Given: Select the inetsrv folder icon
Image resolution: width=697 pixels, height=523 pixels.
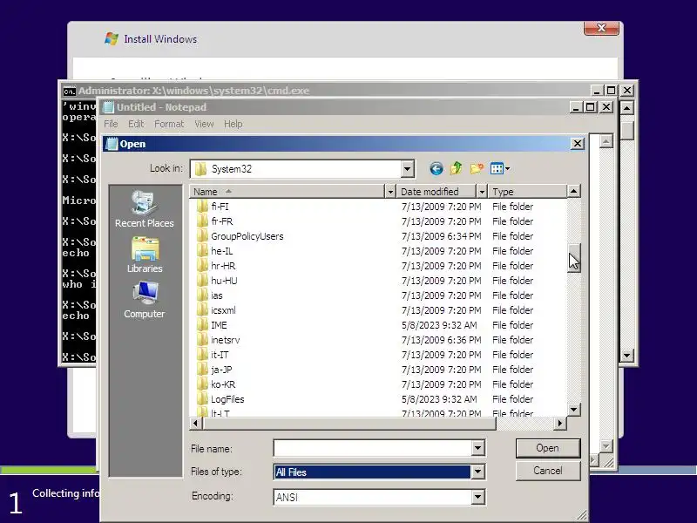Looking at the screenshot, I should tap(202, 340).
